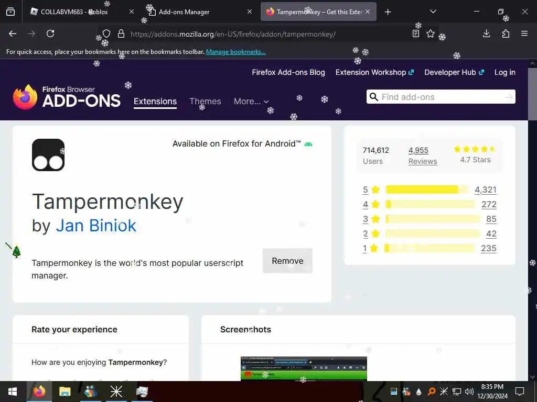Expand the More… dropdown

click(x=251, y=102)
